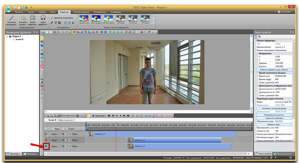This screenshot has height=163, width=300.
Task: Open the Вставить объект insert menu
Action: click(23, 21)
